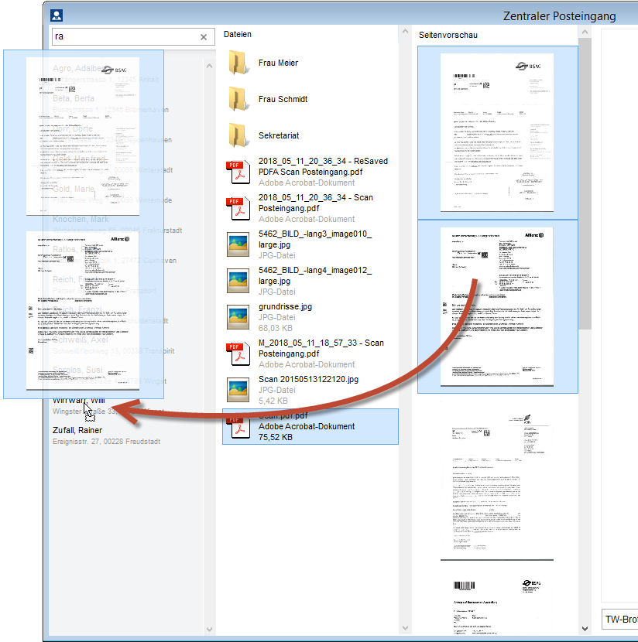Viewport: 638px width, 642px height.
Task: Click Seitenvorschau scroll up arrow
Action: (x=585, y=32)
